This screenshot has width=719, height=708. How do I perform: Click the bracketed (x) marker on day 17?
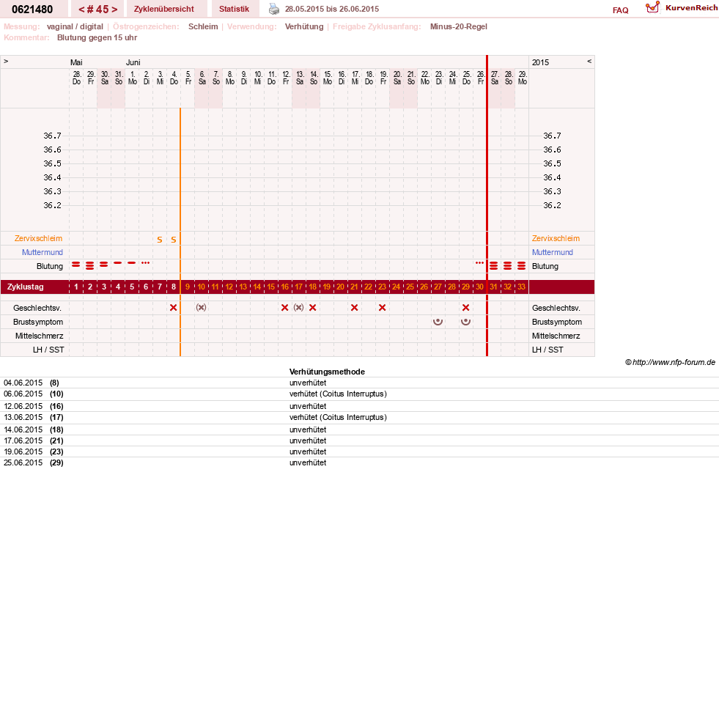pos(298,307)
